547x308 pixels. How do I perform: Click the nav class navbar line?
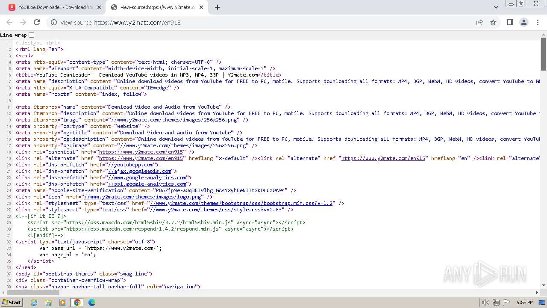(108, 286)
